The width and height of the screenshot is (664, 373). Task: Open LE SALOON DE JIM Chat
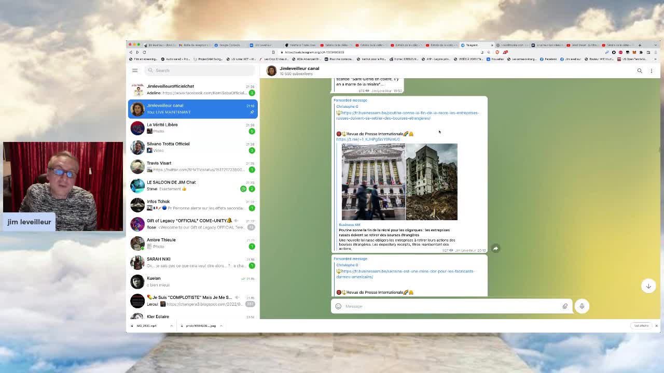pos(192,185)
